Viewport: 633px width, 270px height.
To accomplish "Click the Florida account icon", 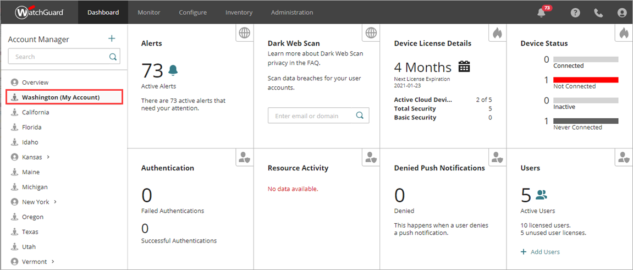I will click(14, 127).
